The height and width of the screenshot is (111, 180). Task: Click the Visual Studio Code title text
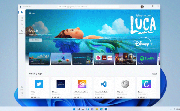click(x=101, y=92)
